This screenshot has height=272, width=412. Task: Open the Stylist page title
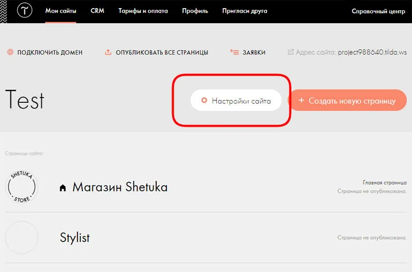pyautogui.click(x=75, y=237)
